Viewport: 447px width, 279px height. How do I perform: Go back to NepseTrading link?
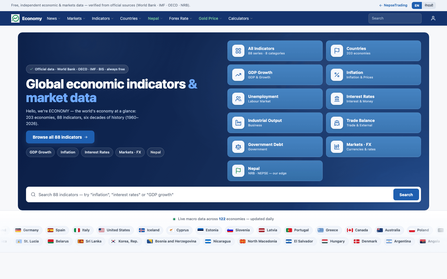(393, 5)
